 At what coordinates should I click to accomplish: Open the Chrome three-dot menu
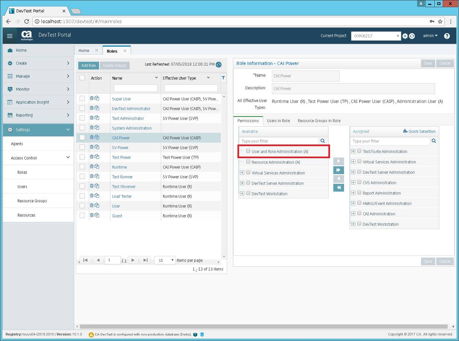click(x=451, y=22)
